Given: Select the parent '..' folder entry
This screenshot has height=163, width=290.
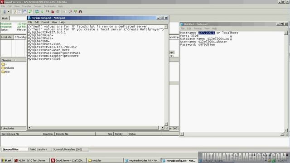Looking at the screenshot, I should click(4, 64).
